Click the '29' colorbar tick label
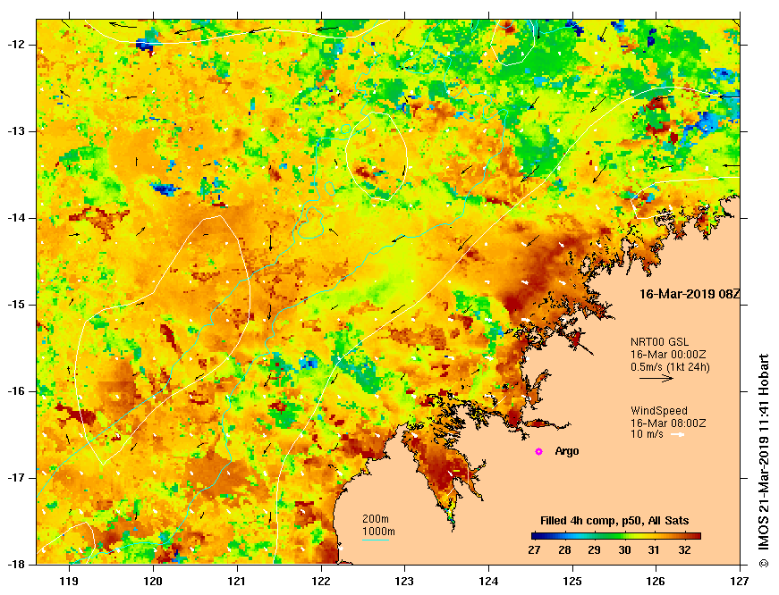 click(x=594, y=549)
